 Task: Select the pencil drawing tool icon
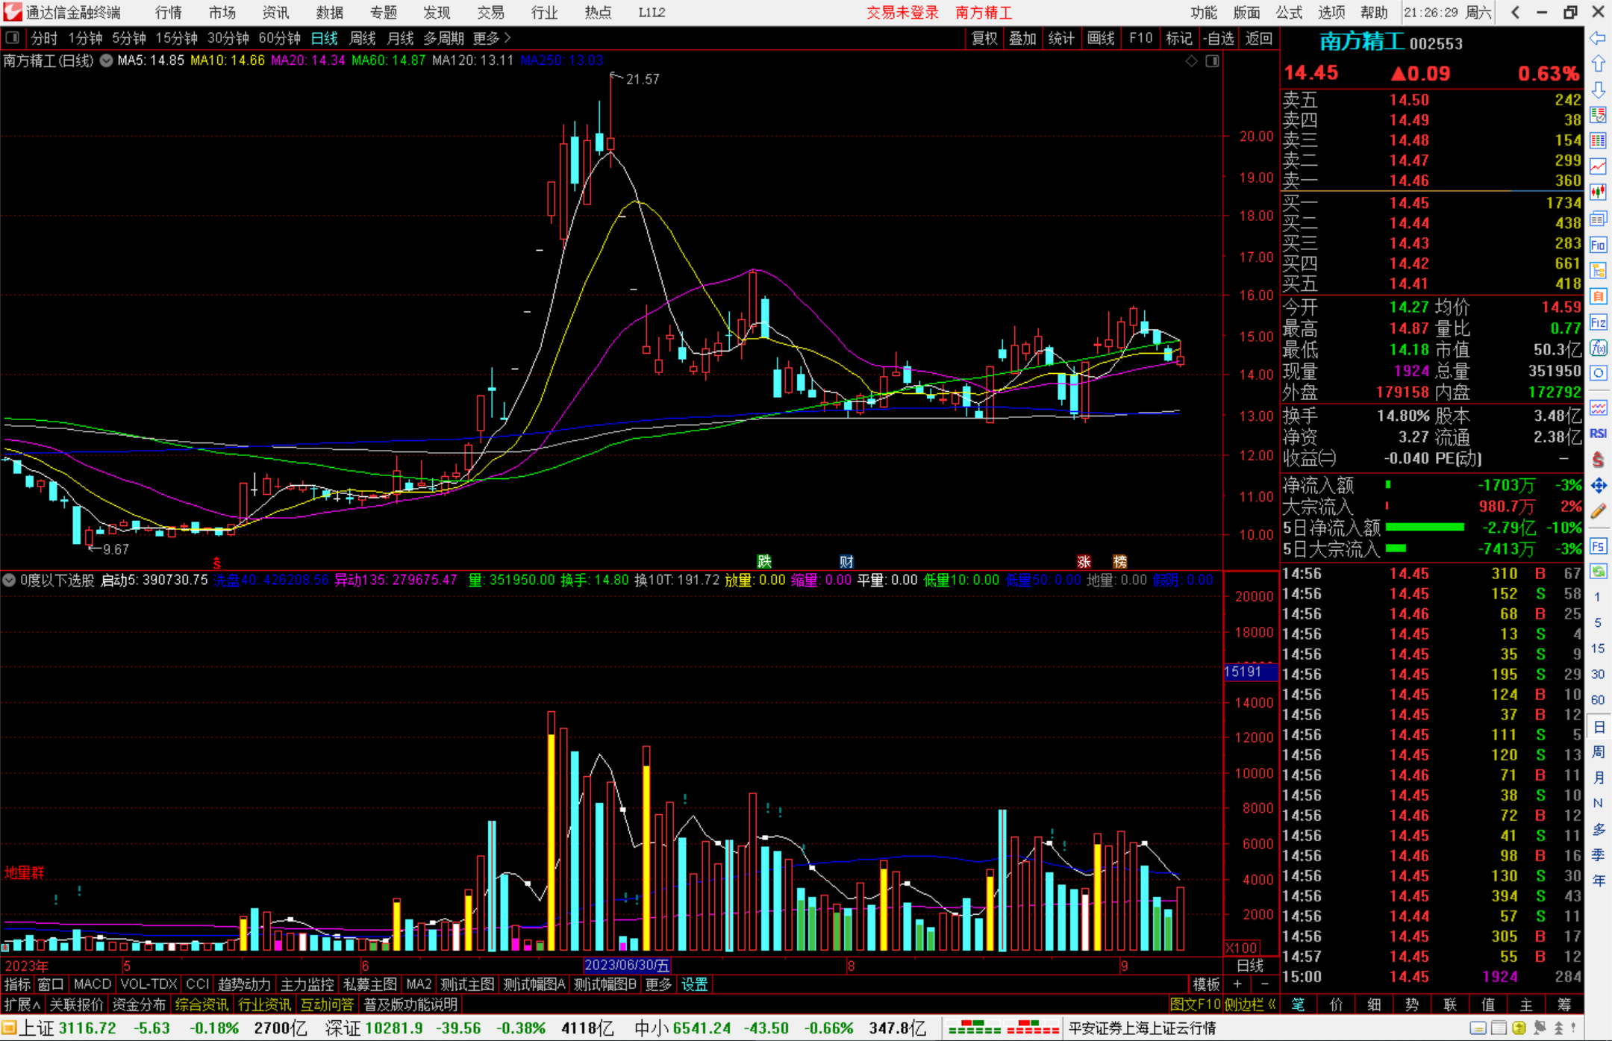(x=1598, y=512)
